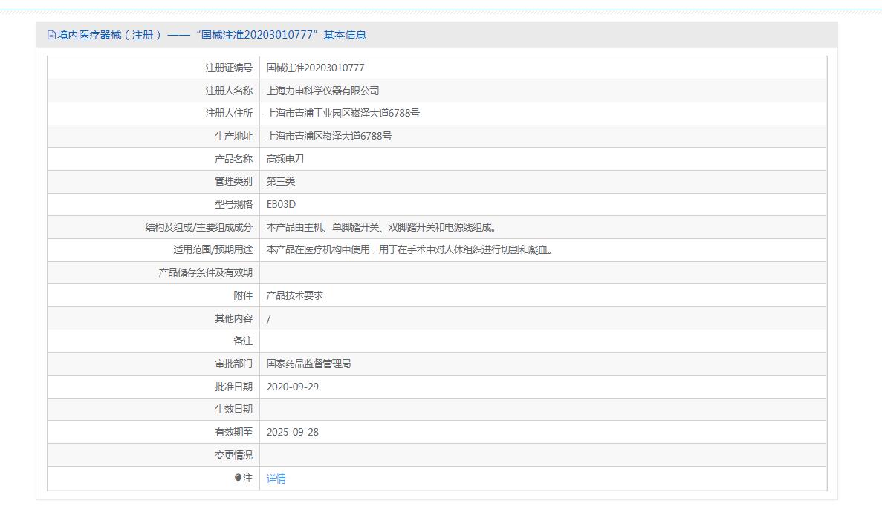
Task: Click the 备注 label
Action: point(244,341)
